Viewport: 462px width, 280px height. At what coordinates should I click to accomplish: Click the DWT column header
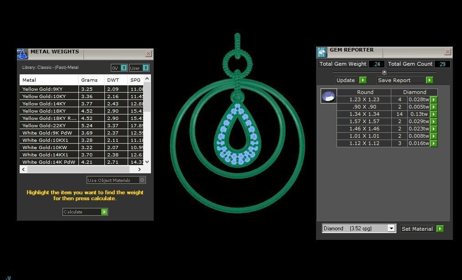coord(116,80)
